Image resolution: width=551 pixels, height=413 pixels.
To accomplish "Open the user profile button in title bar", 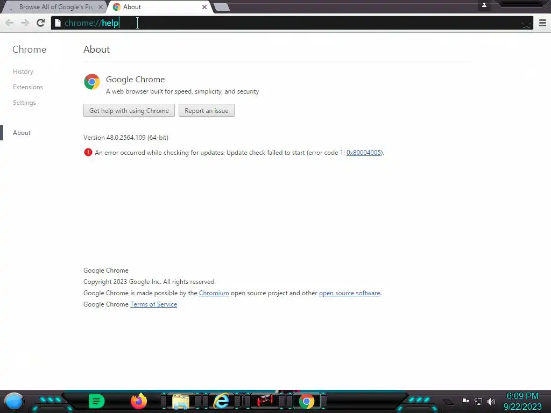I will click(484, 5).
